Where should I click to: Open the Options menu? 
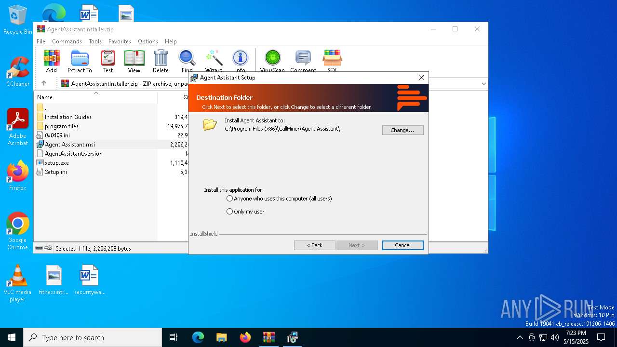[x=148, y=41]
